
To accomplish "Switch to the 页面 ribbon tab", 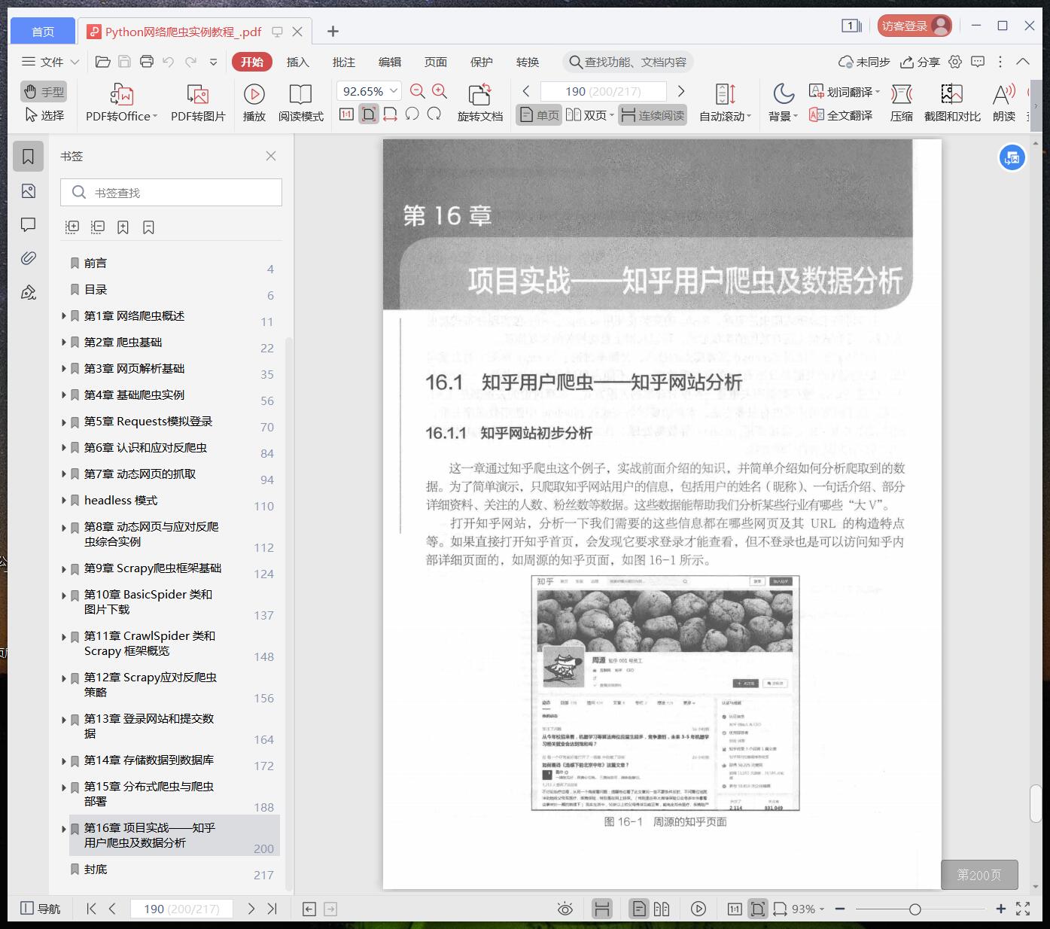I will pyautogui.click(x=436, y=62).
